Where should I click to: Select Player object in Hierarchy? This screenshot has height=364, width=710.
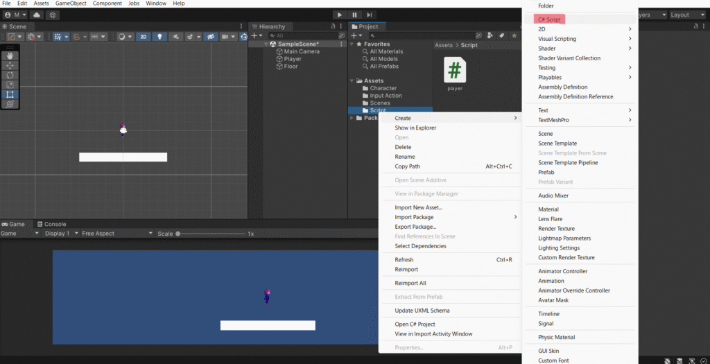(293, 59)
